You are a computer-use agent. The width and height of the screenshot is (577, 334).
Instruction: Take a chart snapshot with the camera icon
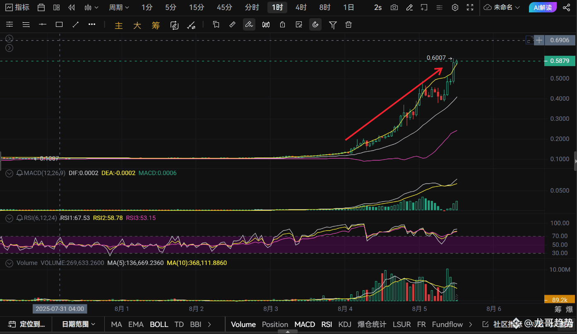pos(394,7)
